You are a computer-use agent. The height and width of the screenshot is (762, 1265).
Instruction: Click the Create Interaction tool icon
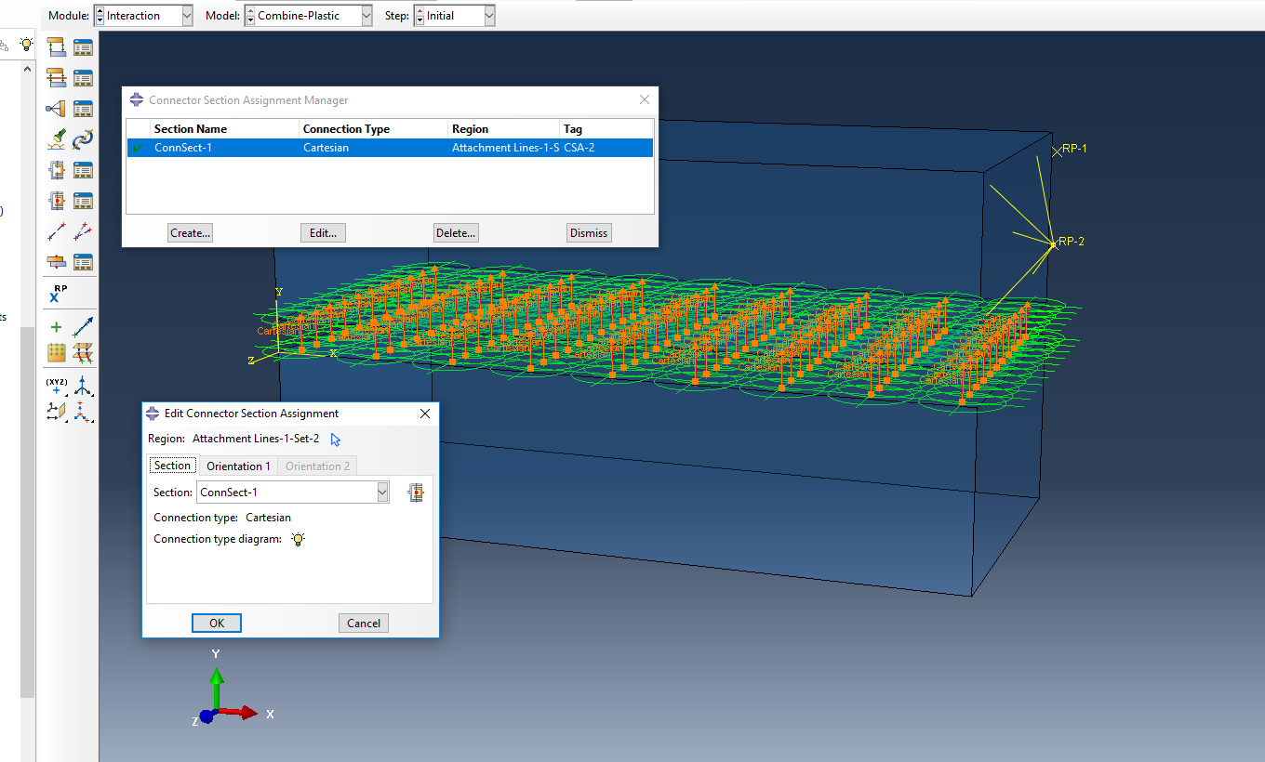point(56,46)
